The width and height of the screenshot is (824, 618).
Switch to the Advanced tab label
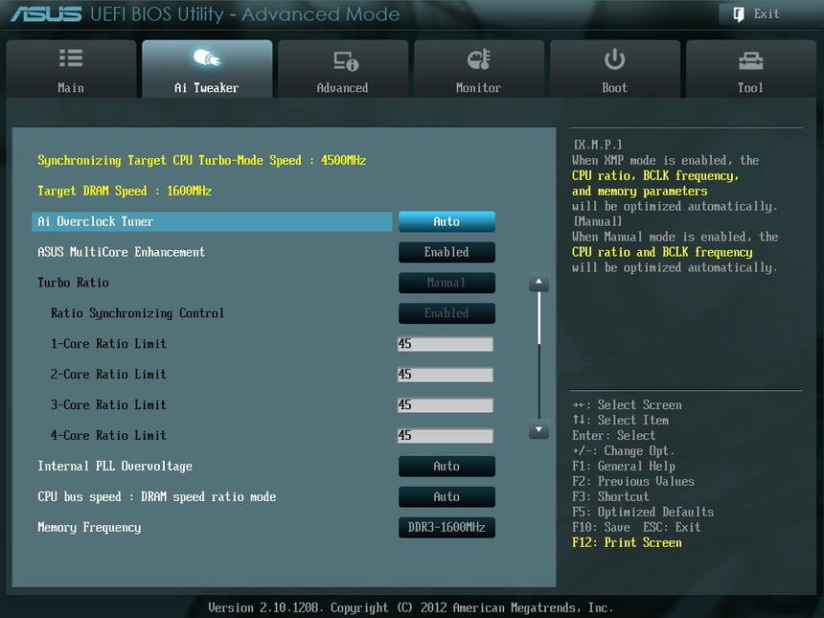tap(342, 88)
